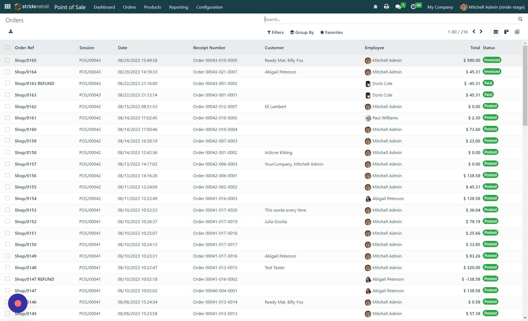This screenshot has height=321, width=528.
Task: Switch to pivot table view icon
Action: coord(517,32)
